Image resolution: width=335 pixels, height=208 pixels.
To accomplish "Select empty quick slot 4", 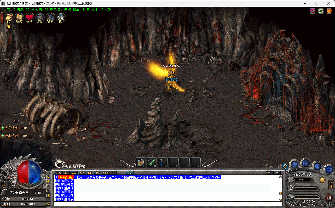I will coord(174,163).
